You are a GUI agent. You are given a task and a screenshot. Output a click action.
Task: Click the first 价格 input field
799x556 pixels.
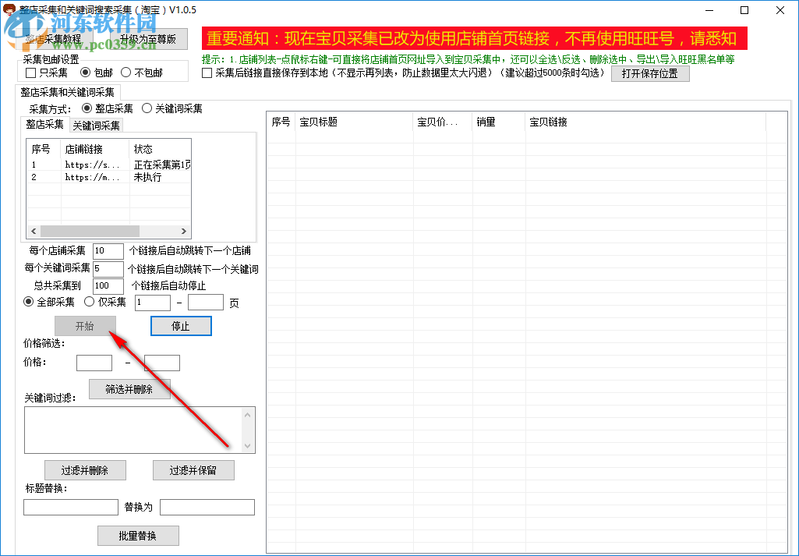point(94,362)
